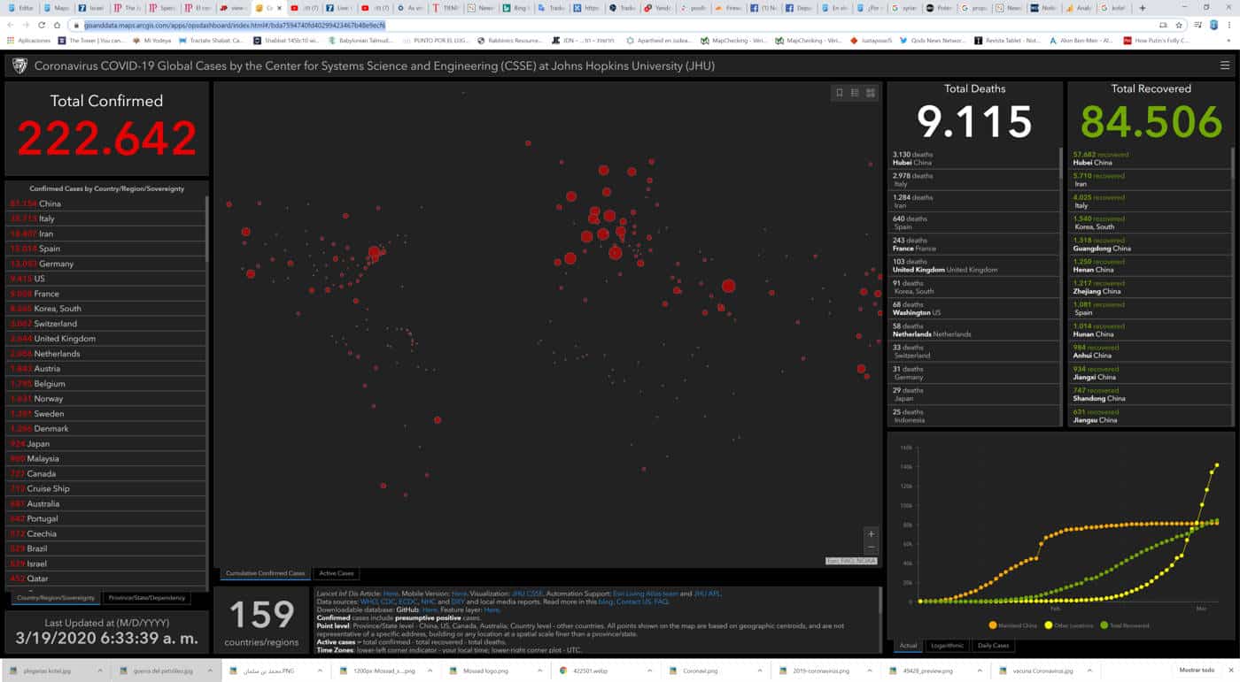The height and width of the screenshot is (682, 1240).
Task: Open the JHU CSSE visualization link
Action: 527,594
